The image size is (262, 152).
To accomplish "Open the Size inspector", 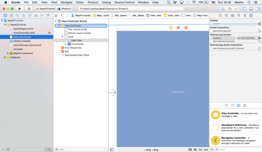I will (x=245, y=15).
